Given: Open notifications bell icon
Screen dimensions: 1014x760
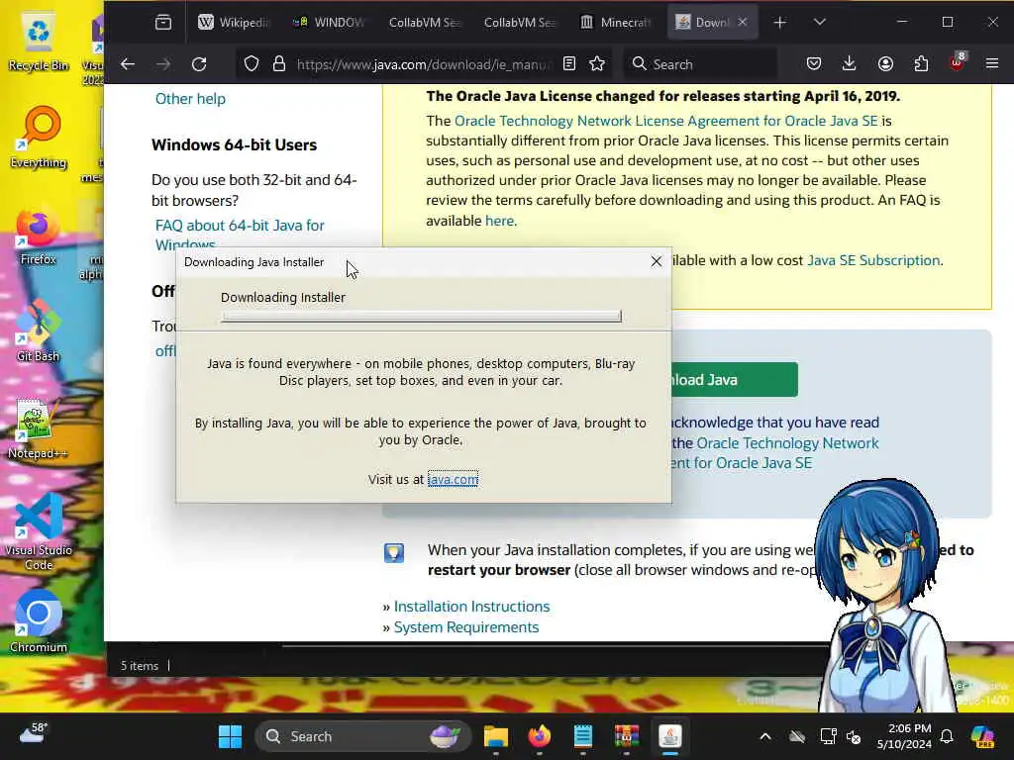Looking at the screenshot, I should coord(947,736).
